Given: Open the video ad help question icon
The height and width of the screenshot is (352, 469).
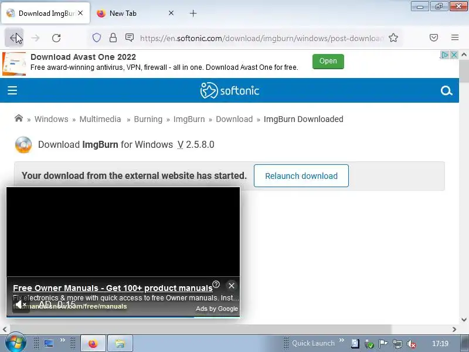Looking at the screenshot, I should 216,285.
